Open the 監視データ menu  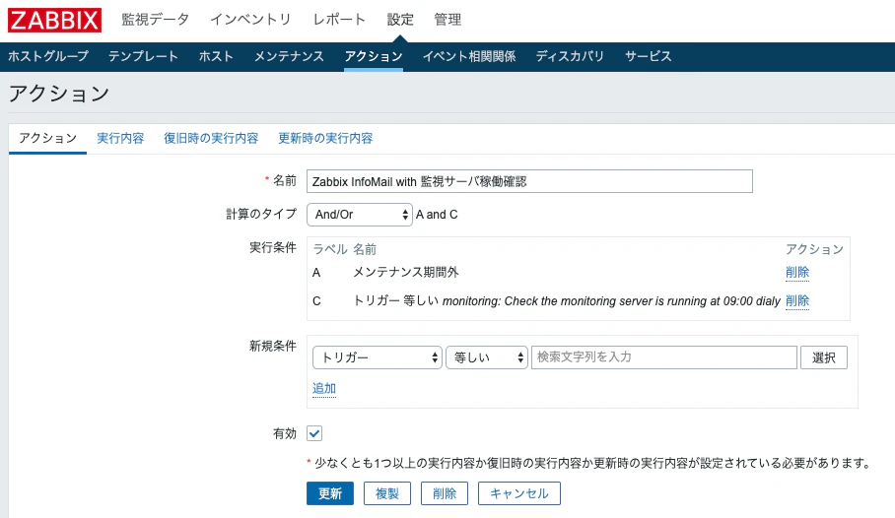coord(155,20)
